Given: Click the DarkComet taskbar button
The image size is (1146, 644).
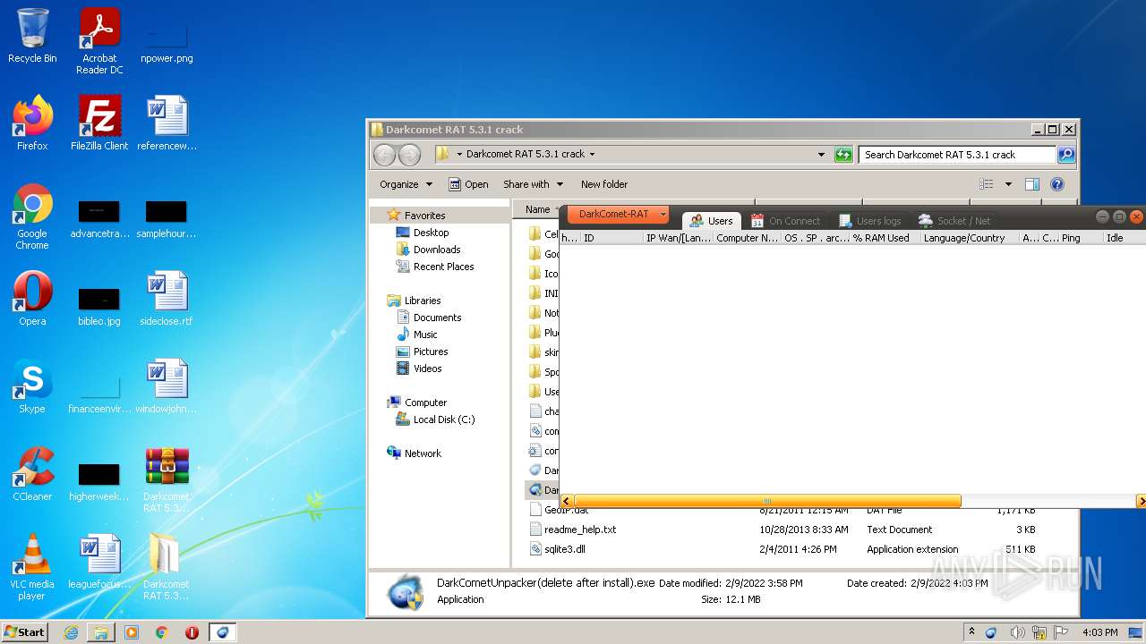Looking at the screenshot, I should coord(223,632).
